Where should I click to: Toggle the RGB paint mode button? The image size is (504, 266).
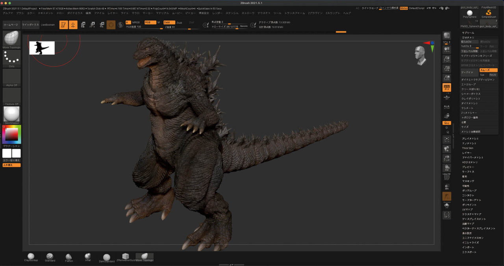[150, 22]
